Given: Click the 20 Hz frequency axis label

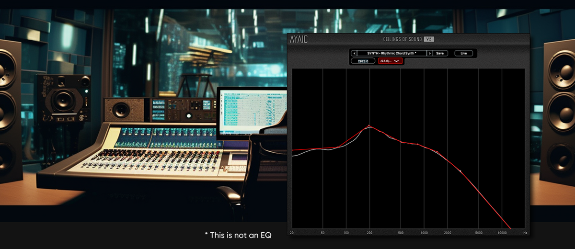Looking at the screenshot, I should 292,233.
